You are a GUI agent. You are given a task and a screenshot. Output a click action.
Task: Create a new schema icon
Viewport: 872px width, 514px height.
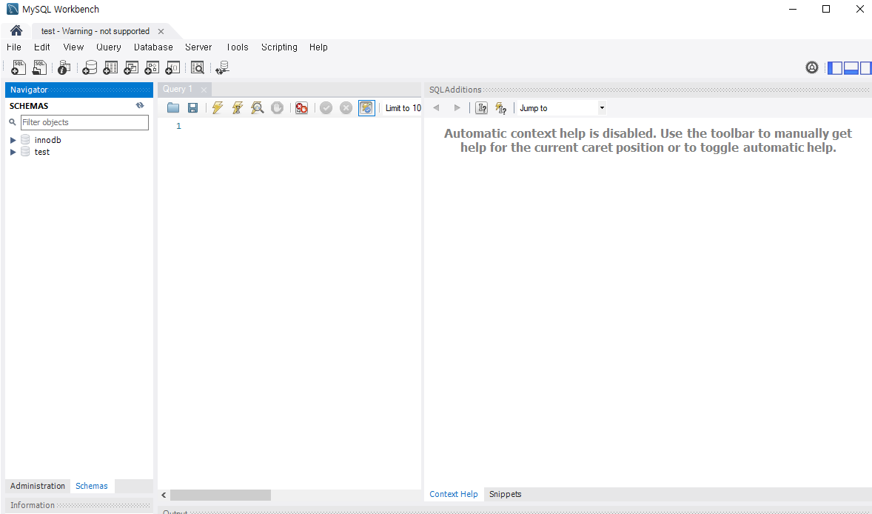click(x=89, y=67)
